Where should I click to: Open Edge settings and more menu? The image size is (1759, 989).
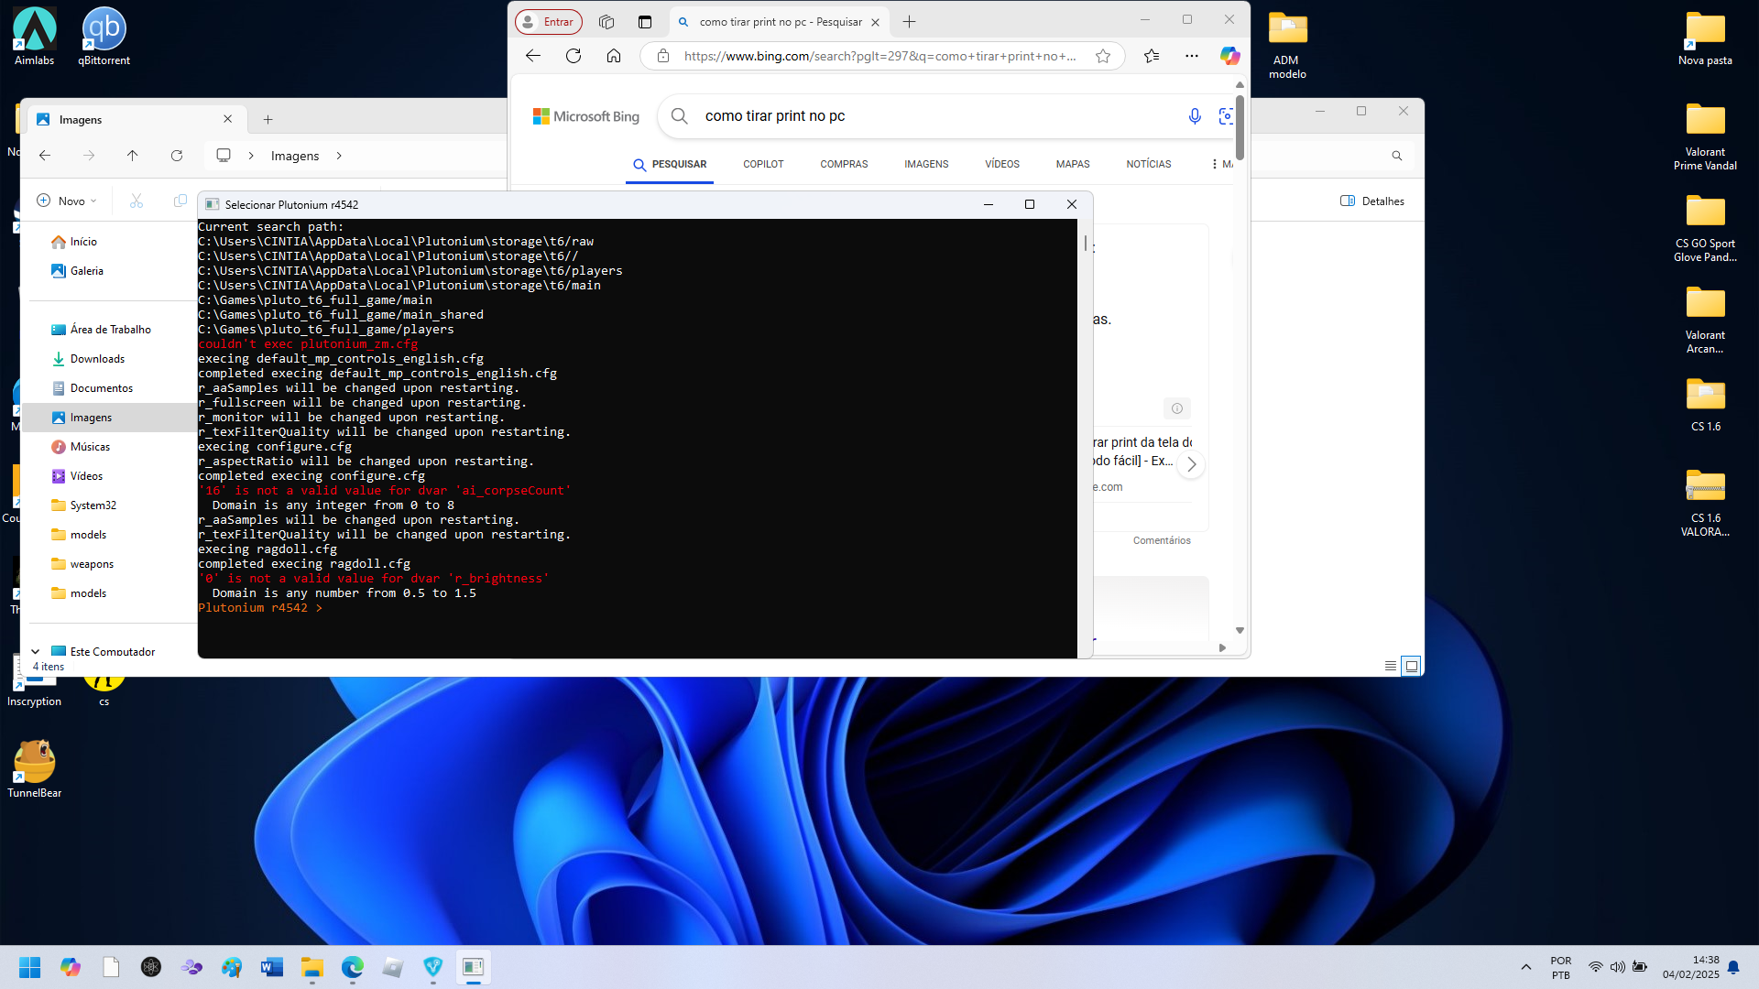[x=1191, y=56]
